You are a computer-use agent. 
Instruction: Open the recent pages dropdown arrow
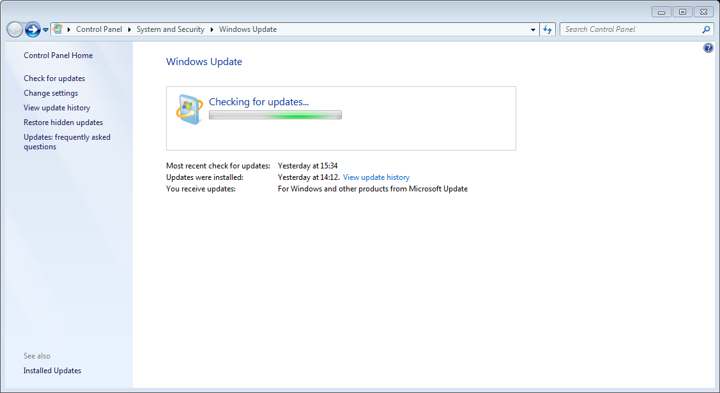pyautogui.click(x=45, y=30)
